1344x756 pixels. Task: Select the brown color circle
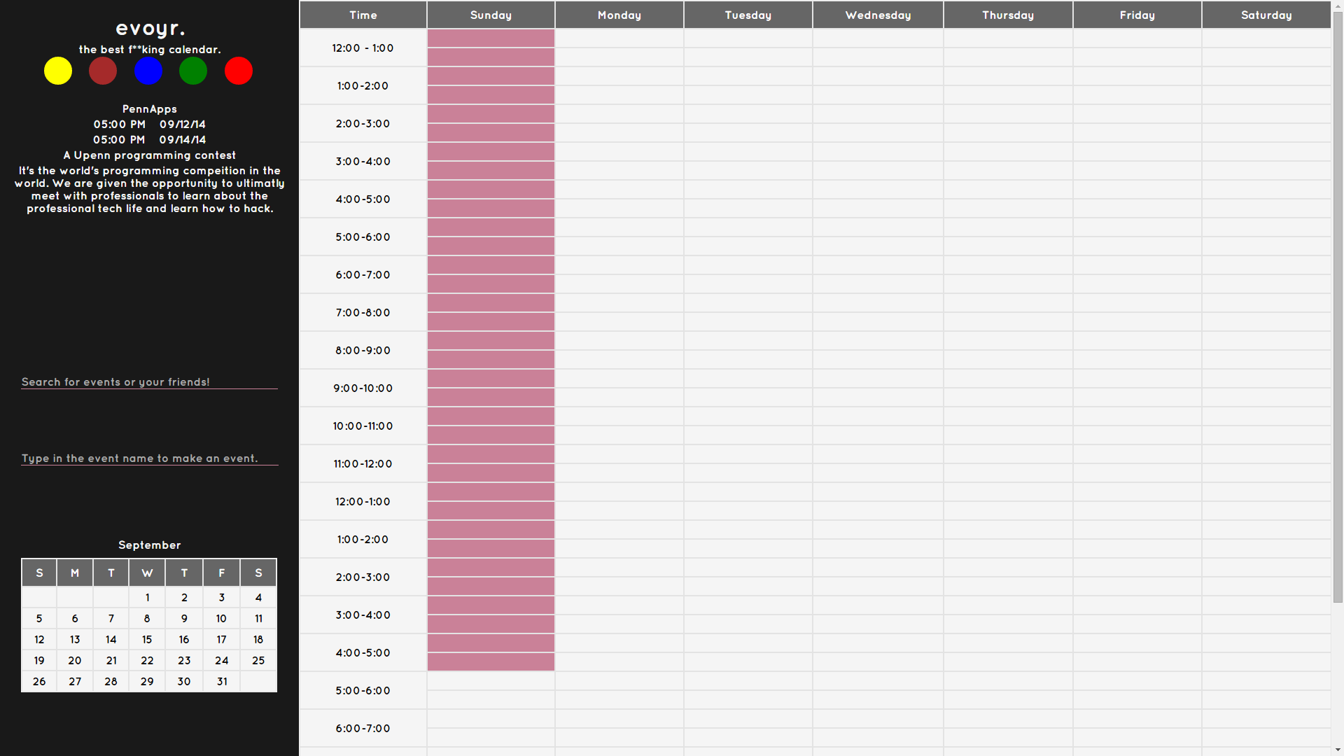point(103,71)
